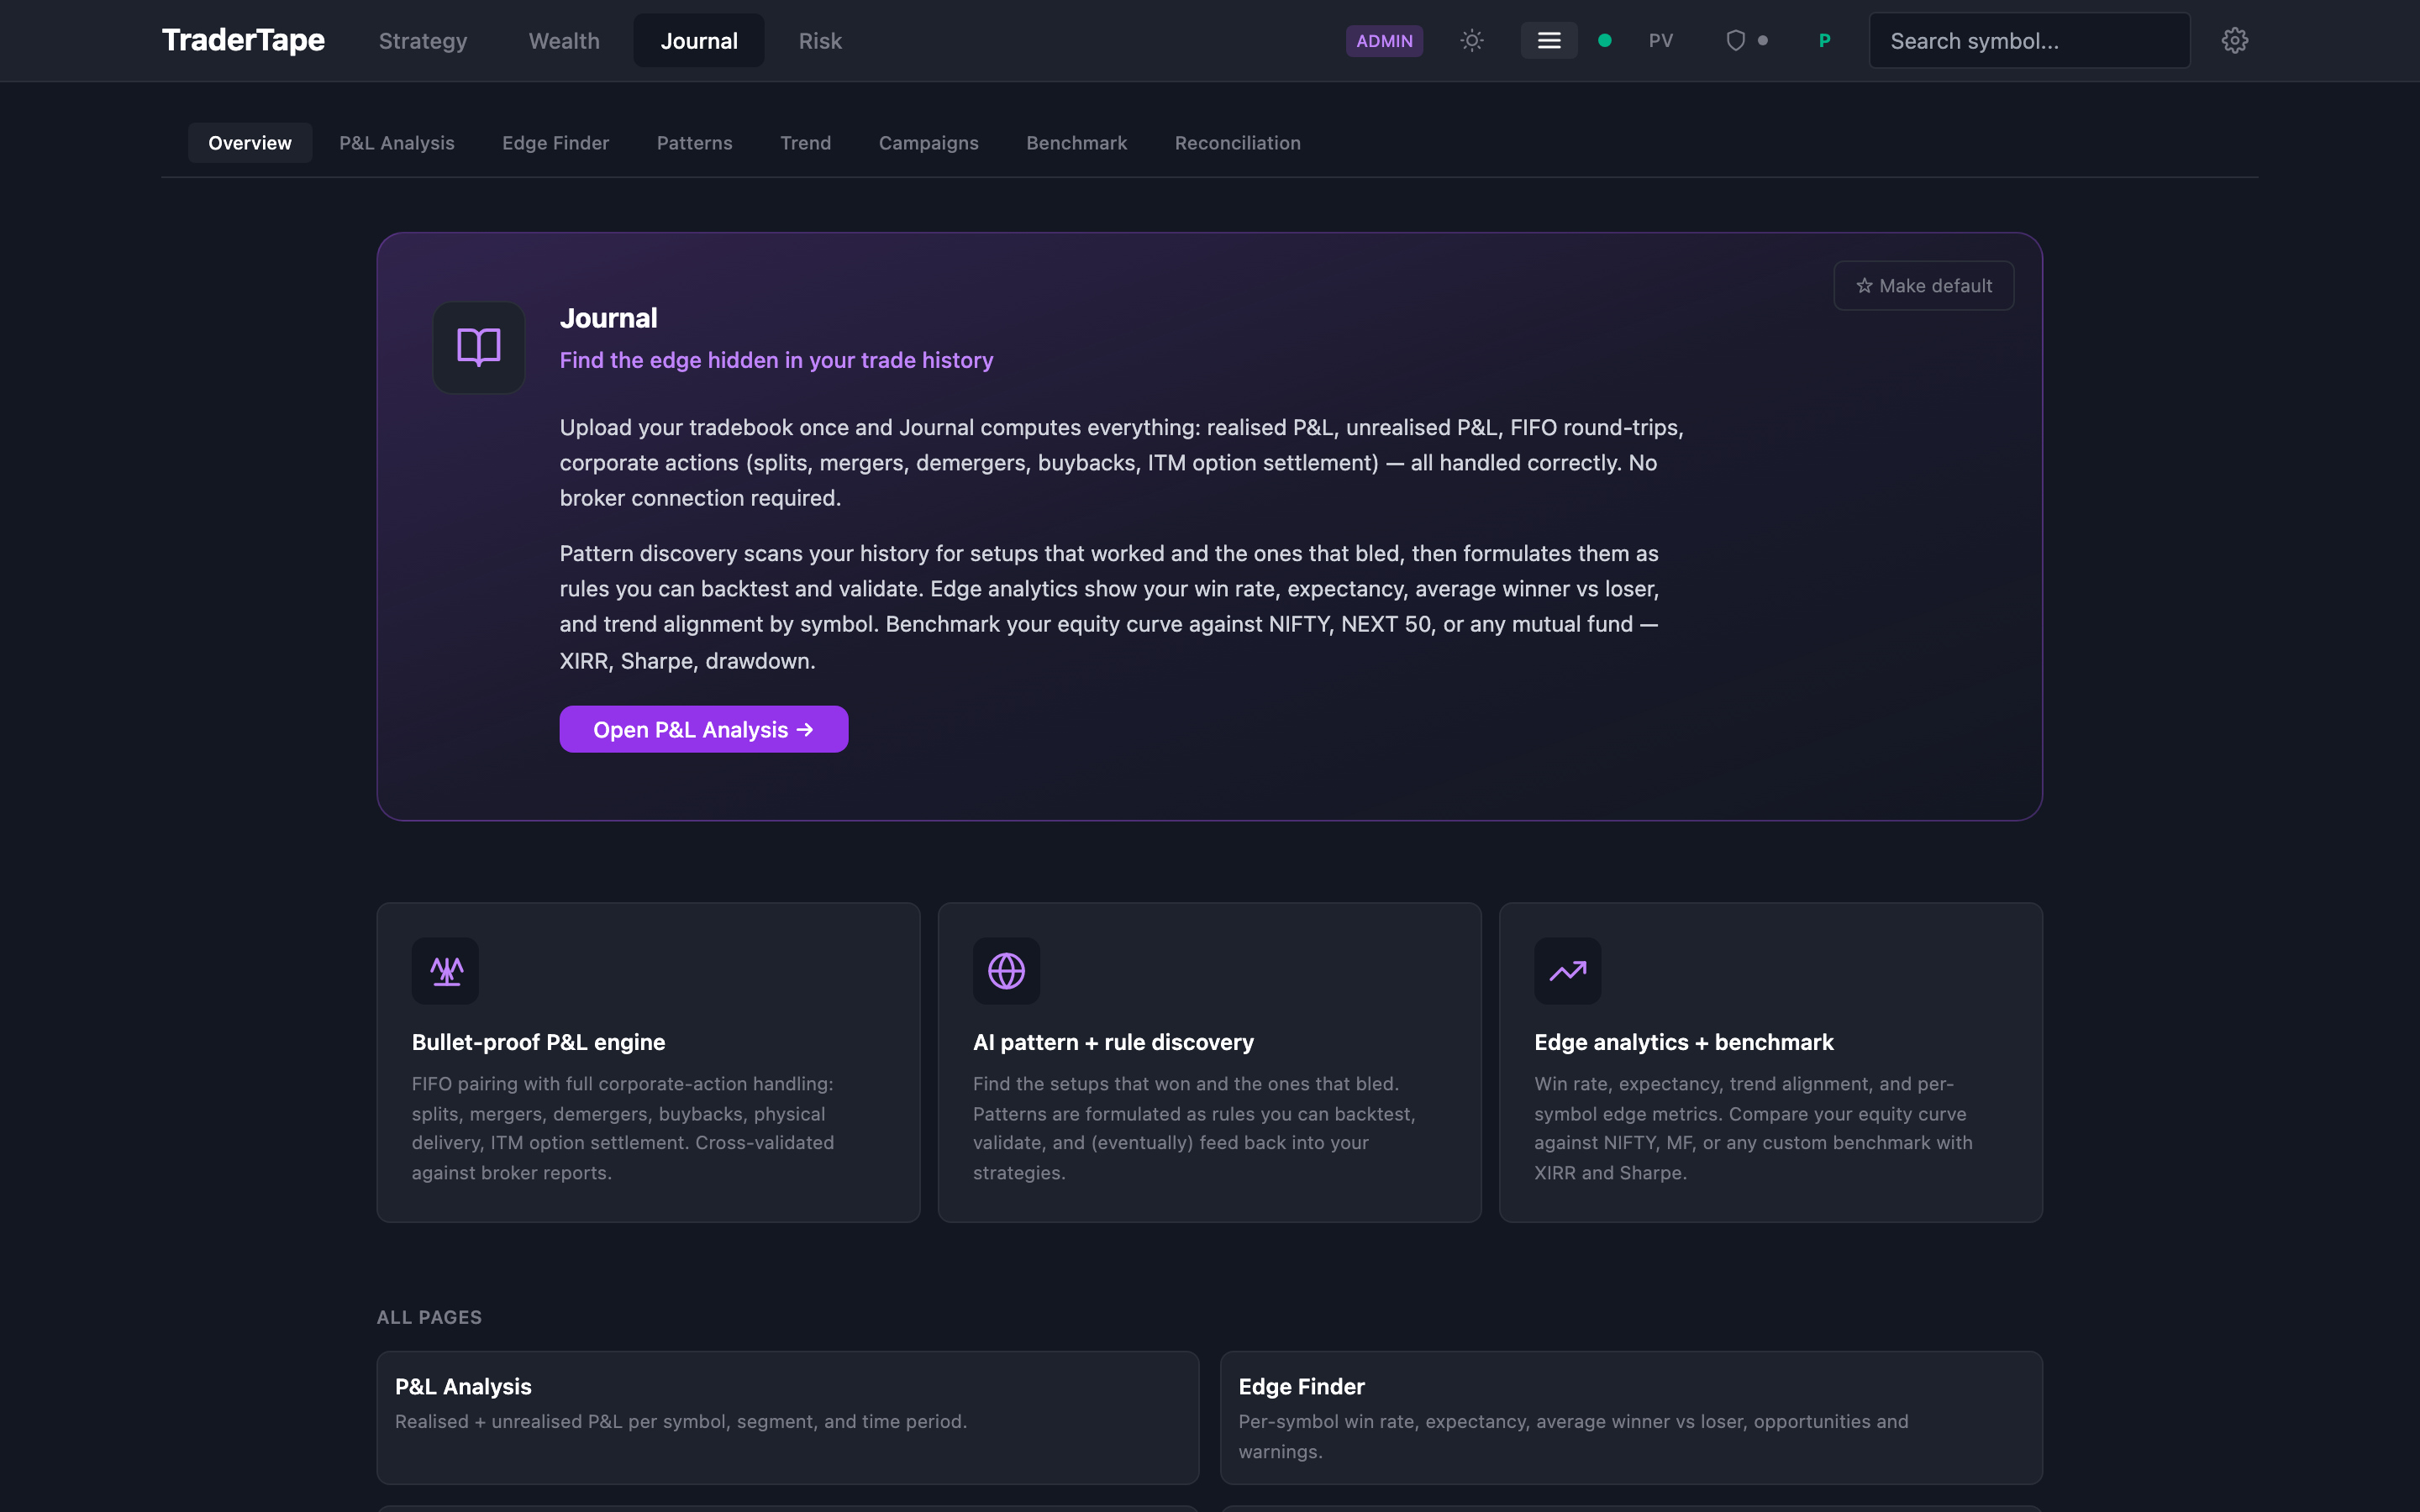Go to the Risk section
Image resolution: width=2420 pixels, height=1512 pixels.
(820, 41)
